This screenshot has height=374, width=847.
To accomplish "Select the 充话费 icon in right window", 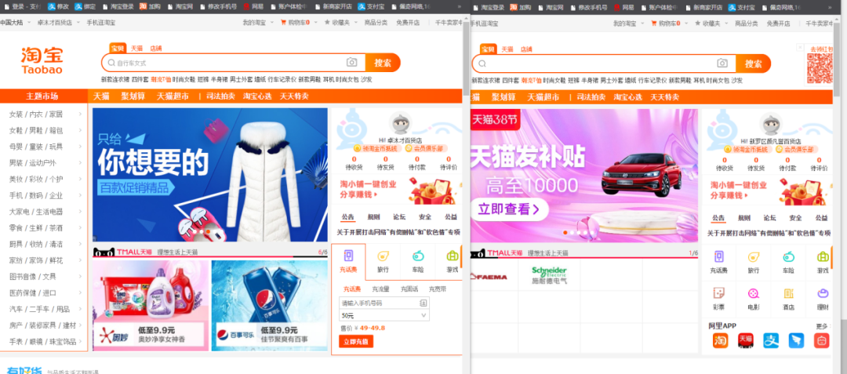I will pos(719,257).
